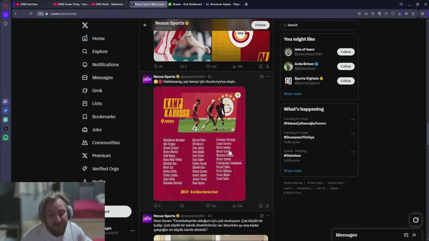Image resolution: width=429 pixels, height=241 pixels.
Task: Reload the page
Action: 31,14
